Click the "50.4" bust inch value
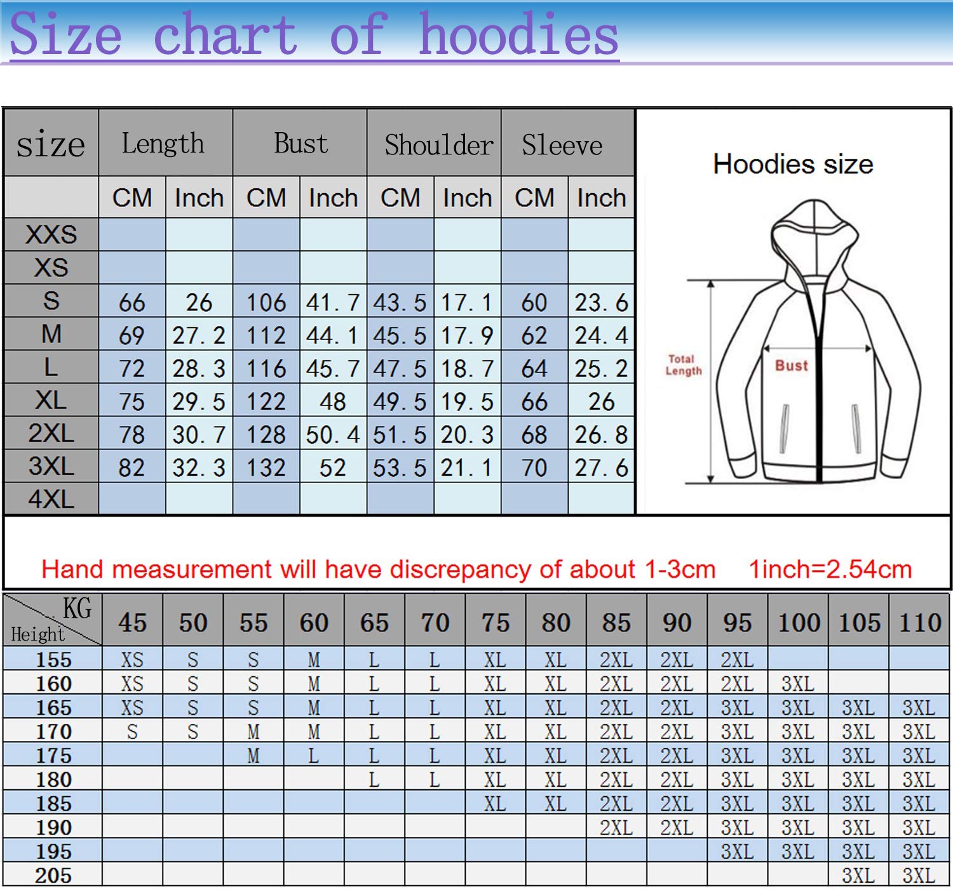This screenshot has width=953, height=889. pos(333,434)
